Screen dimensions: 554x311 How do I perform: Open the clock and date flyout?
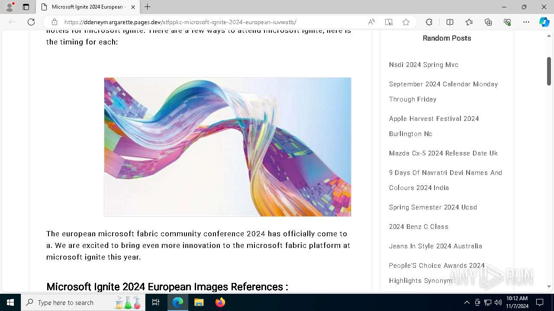point(517,302)
